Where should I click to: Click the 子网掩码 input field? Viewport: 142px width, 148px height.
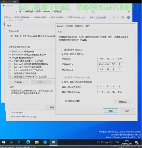click(x=110, y=64)
